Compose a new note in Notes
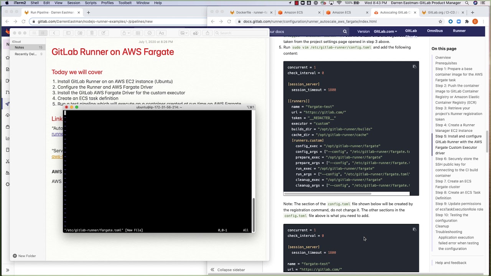The width and height of the screenshot is (491, 276). click(x=103, y=33)
